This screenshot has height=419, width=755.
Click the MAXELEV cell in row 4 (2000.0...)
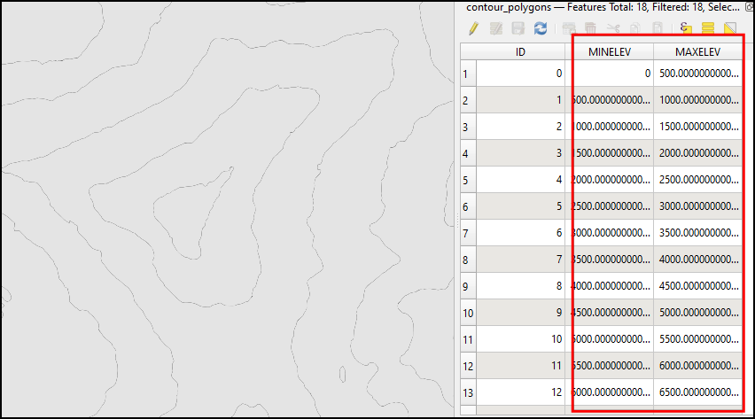(x=697, y=153)
